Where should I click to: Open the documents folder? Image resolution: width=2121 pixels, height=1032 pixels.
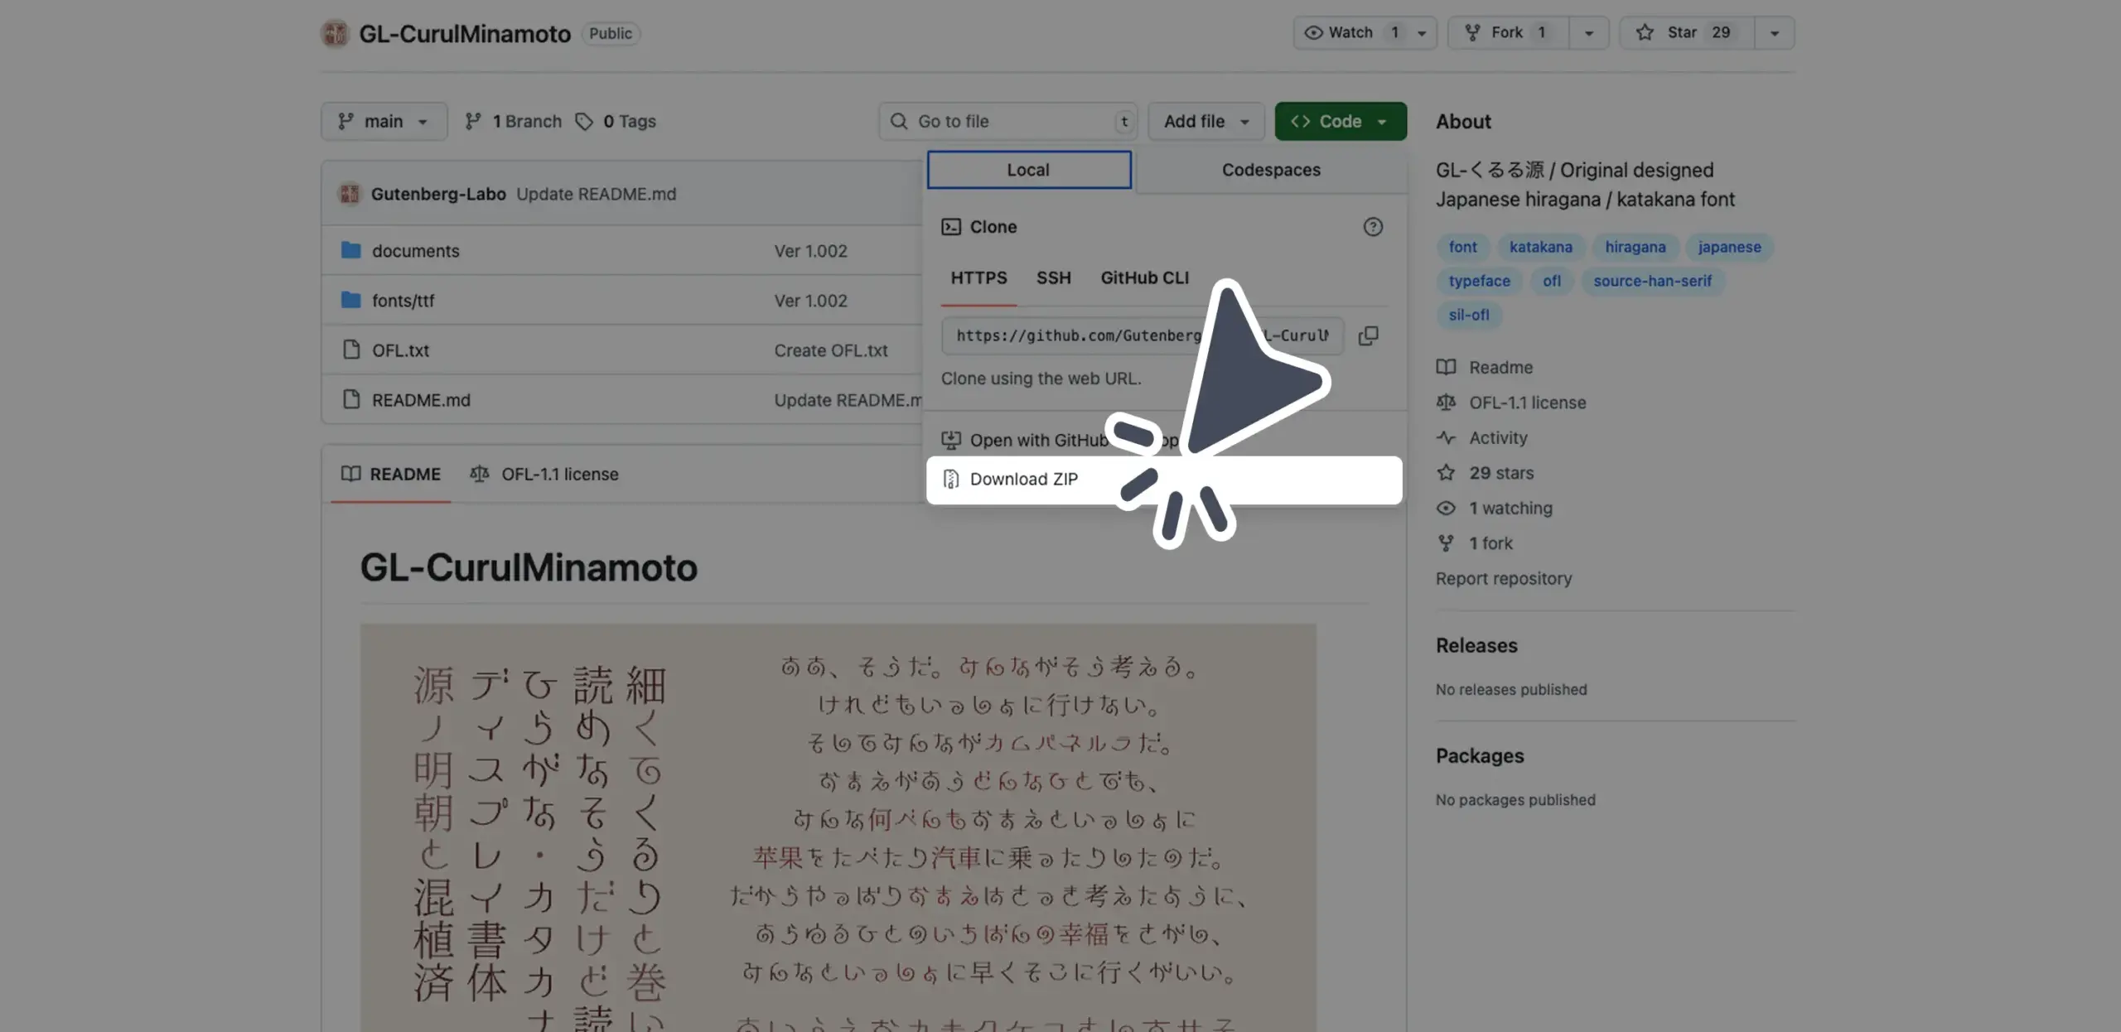(x=415, y=251)
